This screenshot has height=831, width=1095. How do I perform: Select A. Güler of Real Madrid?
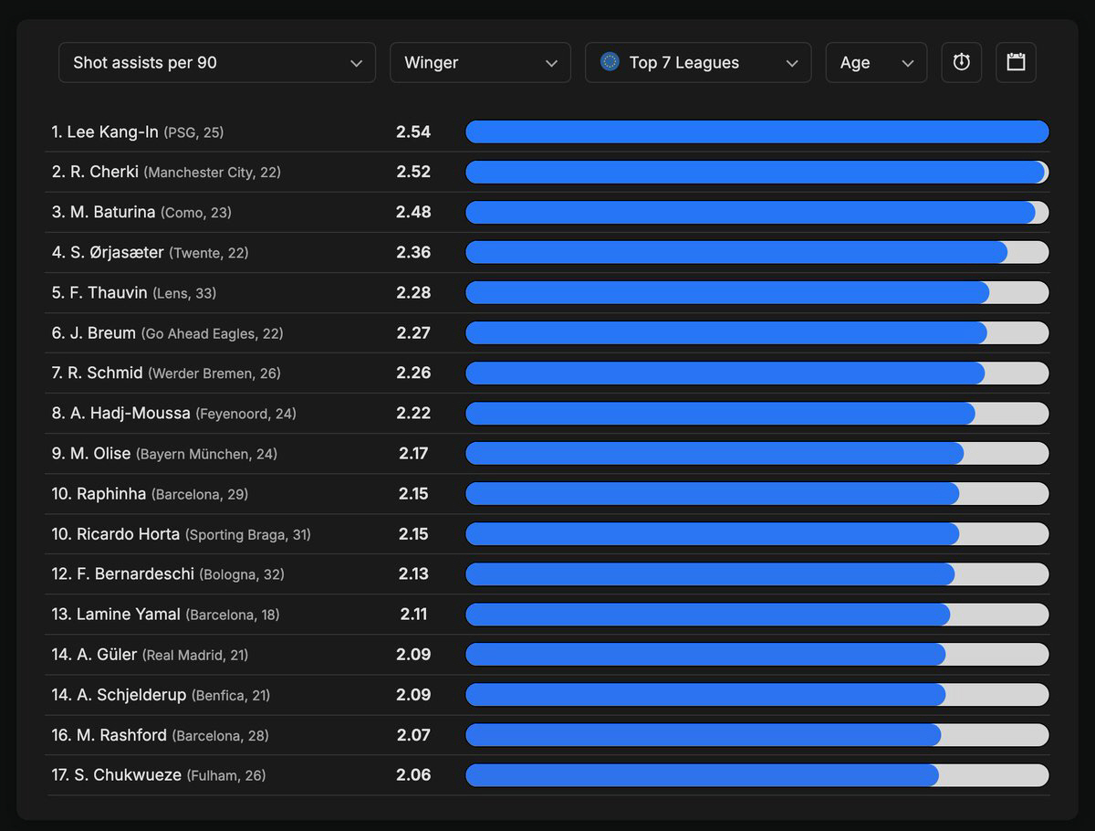[x=107, y=655]
